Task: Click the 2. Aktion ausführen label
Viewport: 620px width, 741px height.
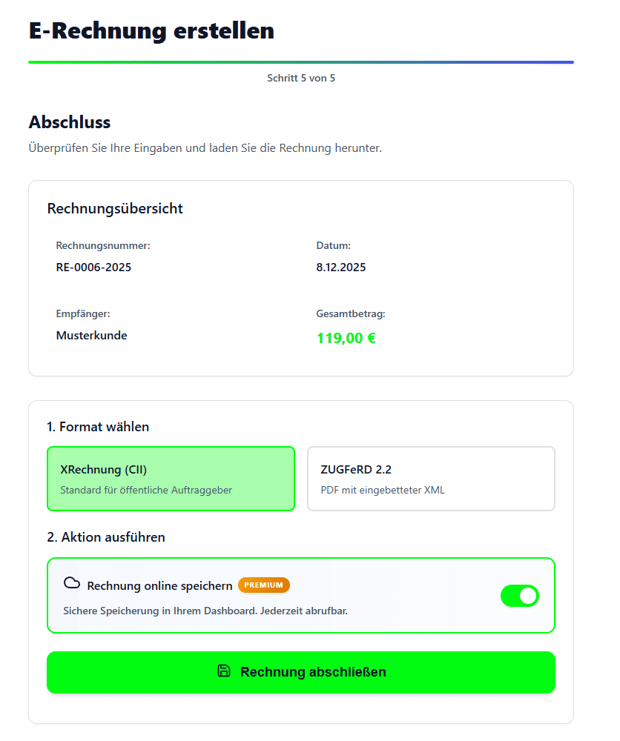Action: coord(106,536)
